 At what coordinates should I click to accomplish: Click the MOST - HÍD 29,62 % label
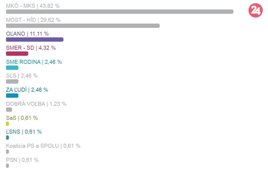pos(33,20)
